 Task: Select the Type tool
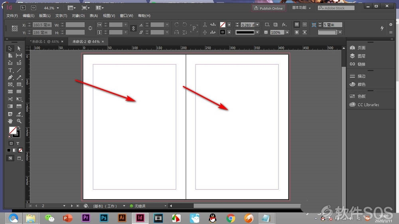tap(10, 70)
